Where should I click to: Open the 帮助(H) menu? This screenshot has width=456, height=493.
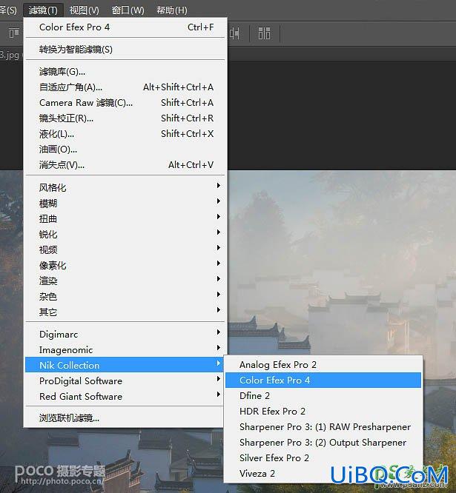coord(171,10)
